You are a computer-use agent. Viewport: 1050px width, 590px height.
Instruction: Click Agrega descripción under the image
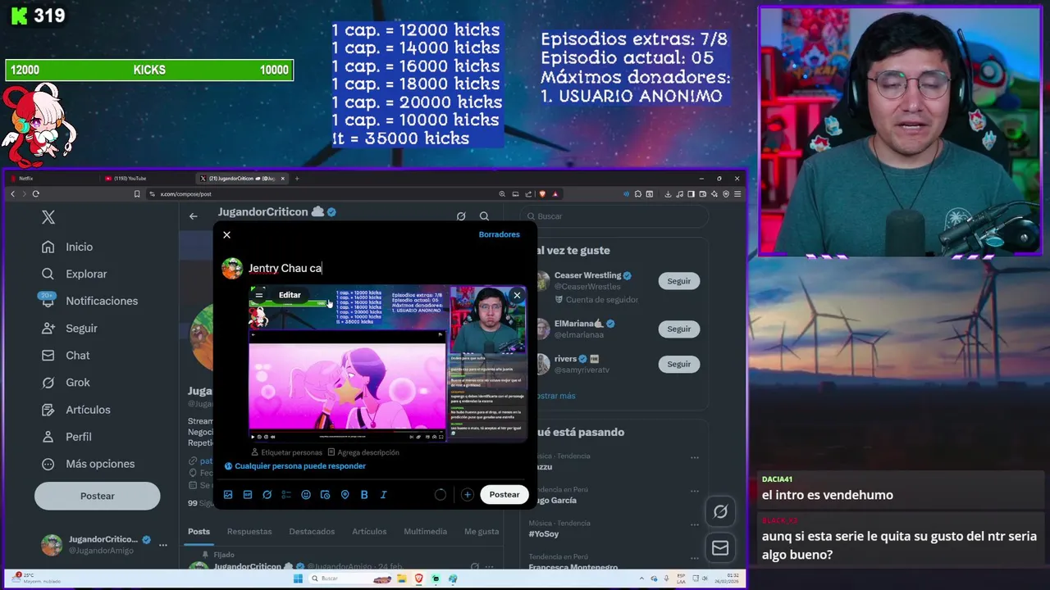363,452
